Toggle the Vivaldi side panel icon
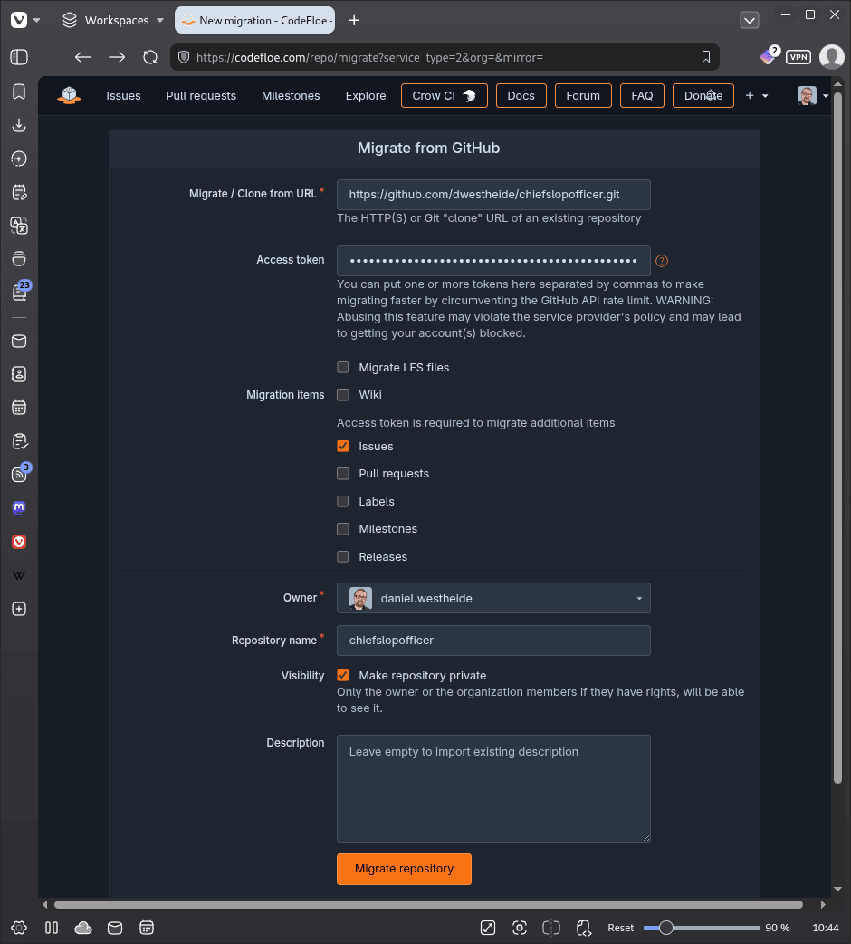851x944 pixels. tap(19, 57)
